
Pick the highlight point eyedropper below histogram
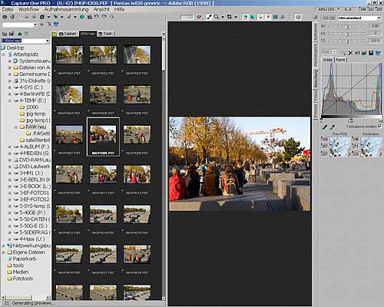333,127
